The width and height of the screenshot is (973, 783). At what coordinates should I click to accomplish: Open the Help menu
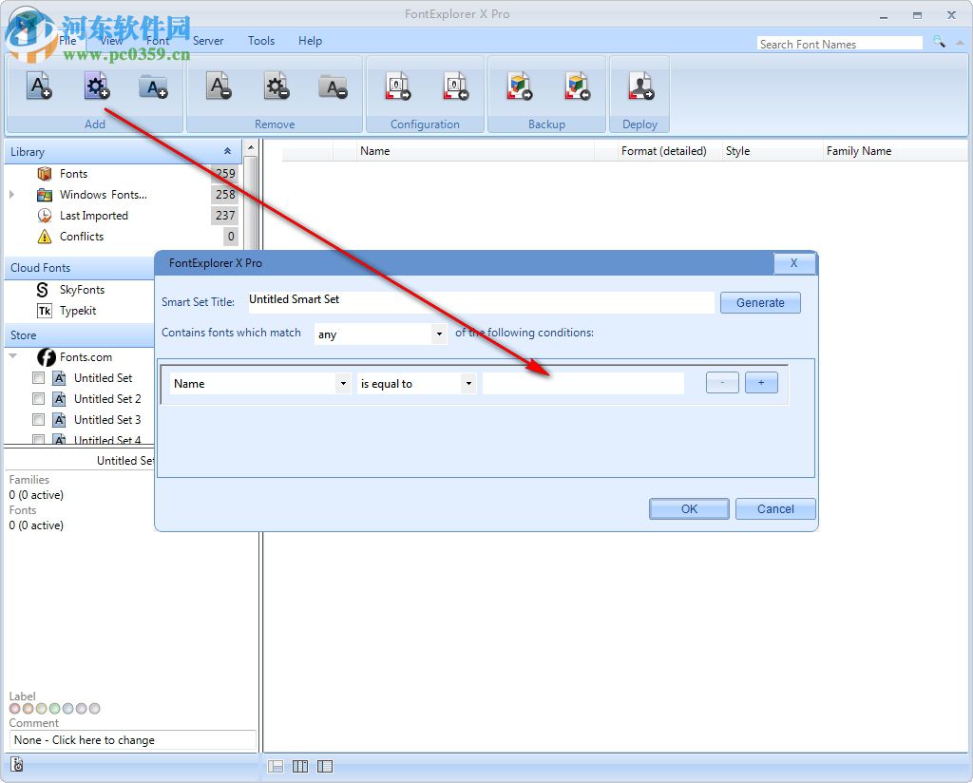pyautogui.click(x=311, y=41)
